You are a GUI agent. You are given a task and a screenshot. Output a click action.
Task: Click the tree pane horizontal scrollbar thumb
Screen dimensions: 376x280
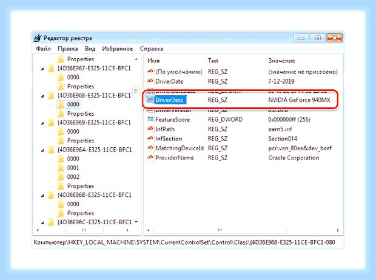click(x=84, y=230)
